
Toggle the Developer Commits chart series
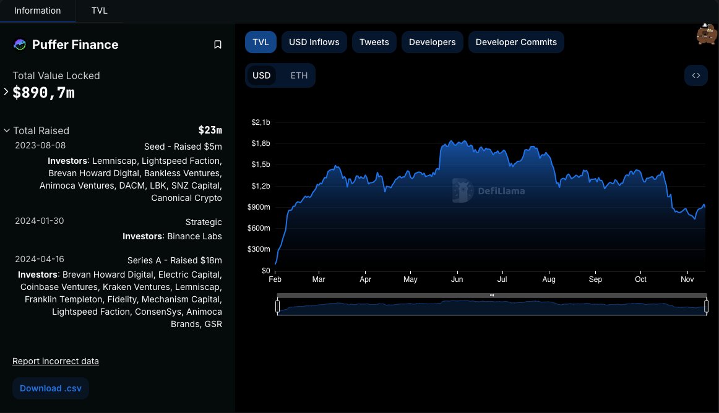tap(516, 42)
